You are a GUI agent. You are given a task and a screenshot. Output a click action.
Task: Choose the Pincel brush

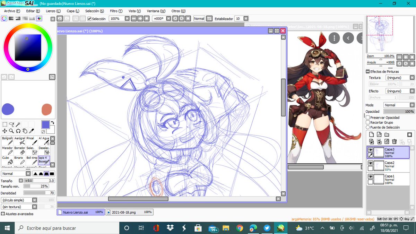(32, 140)
